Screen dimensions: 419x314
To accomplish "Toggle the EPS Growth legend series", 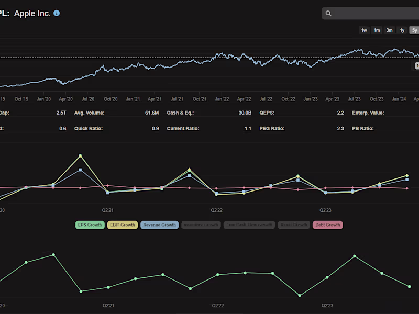I will [x=90, y=225].
